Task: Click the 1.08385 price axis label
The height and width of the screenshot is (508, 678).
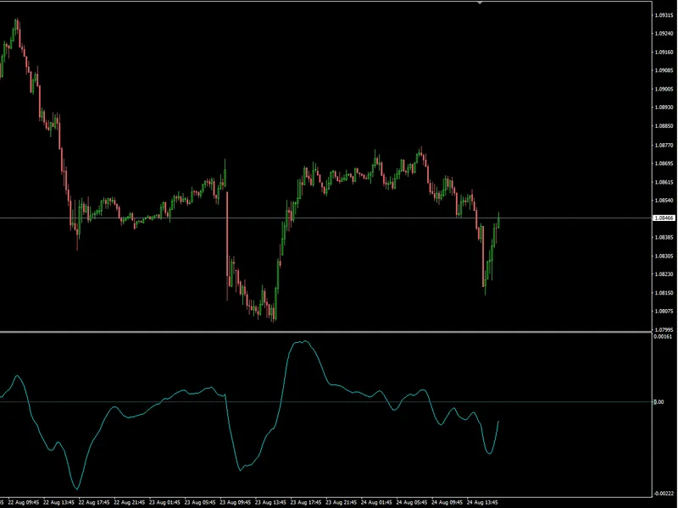Action: coord(664,237)
